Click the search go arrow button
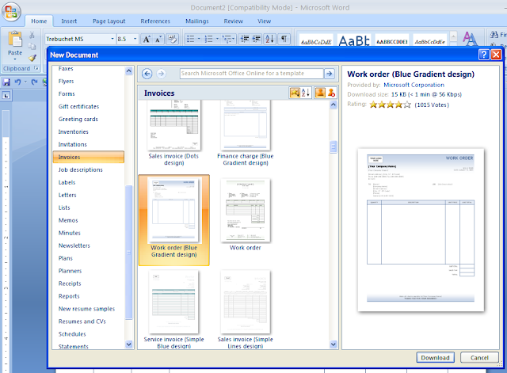The width and height of the screenshot is (507, 373). tap(330, 74)
